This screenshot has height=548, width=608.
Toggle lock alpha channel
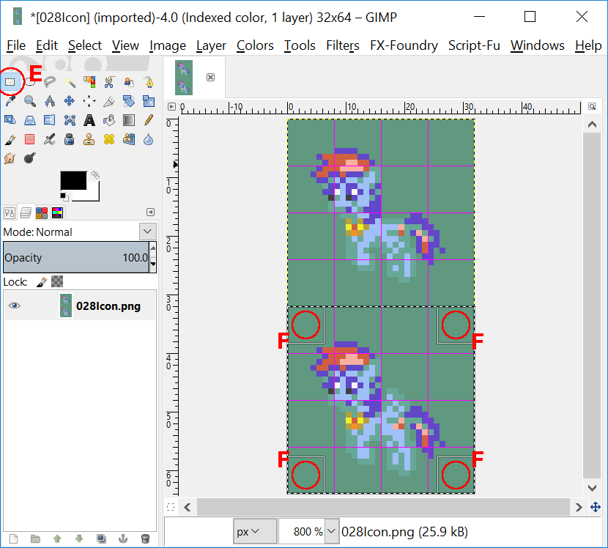pos(58,282)
